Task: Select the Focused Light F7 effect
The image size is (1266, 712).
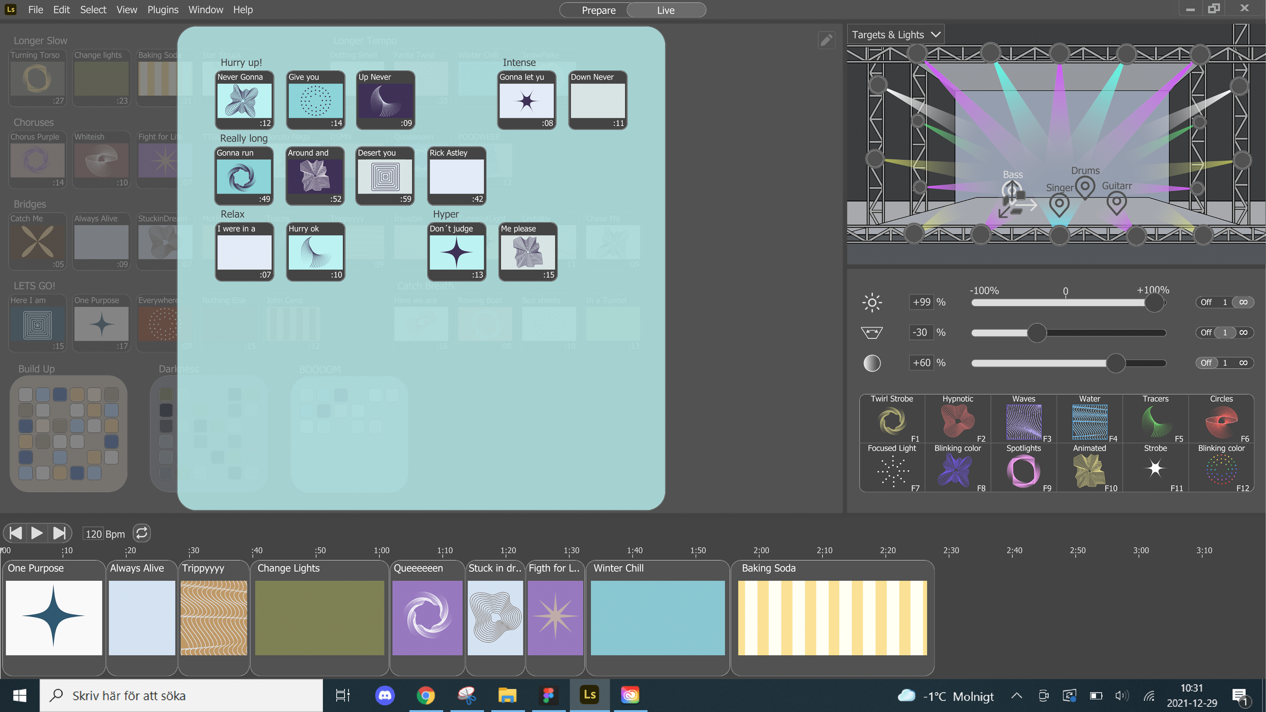Action: 892,468
